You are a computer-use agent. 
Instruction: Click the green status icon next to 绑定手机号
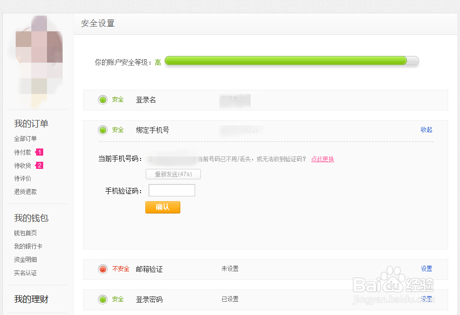(103, 130)
